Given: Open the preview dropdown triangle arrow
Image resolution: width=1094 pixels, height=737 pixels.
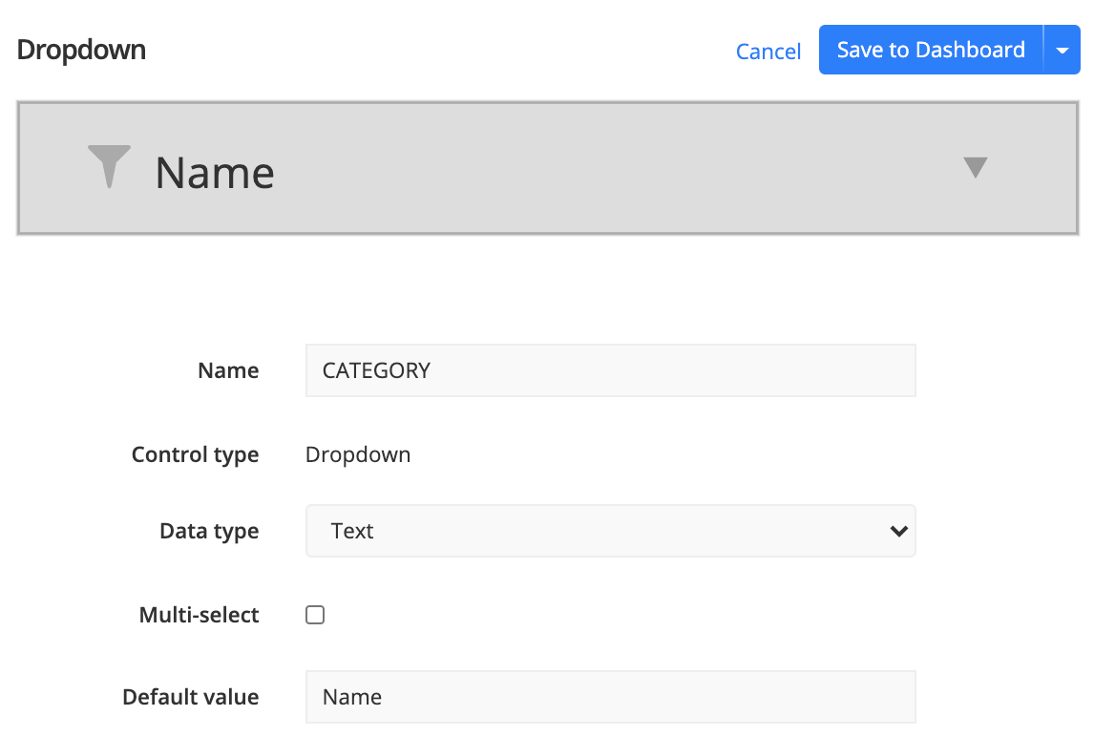Looking at the screenshot, I should [x=975, y=167].
